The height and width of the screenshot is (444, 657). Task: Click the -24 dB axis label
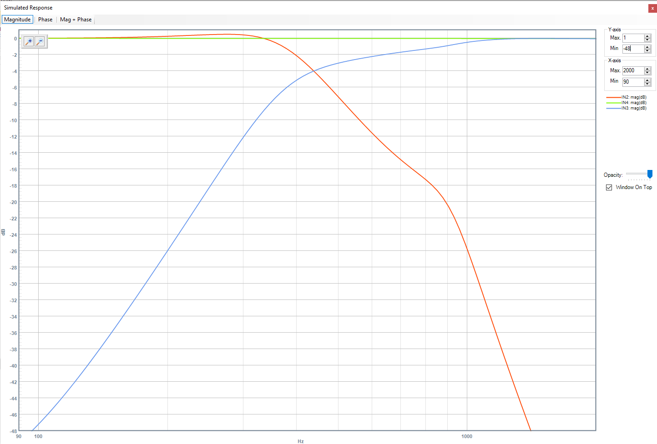[x=13, y=235]
